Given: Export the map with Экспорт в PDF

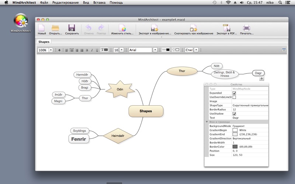Looking at the screenshot, I should pos(226,28).
